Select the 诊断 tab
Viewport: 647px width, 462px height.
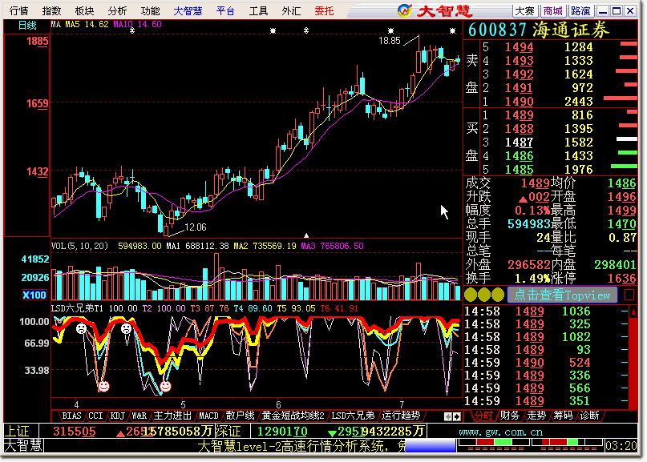coord(589,416)
